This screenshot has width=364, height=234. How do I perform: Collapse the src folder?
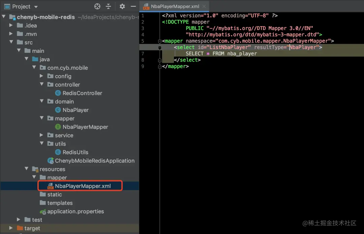[x=11, y=42]
